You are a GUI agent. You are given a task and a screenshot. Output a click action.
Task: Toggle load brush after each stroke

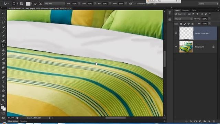point(36,4)
